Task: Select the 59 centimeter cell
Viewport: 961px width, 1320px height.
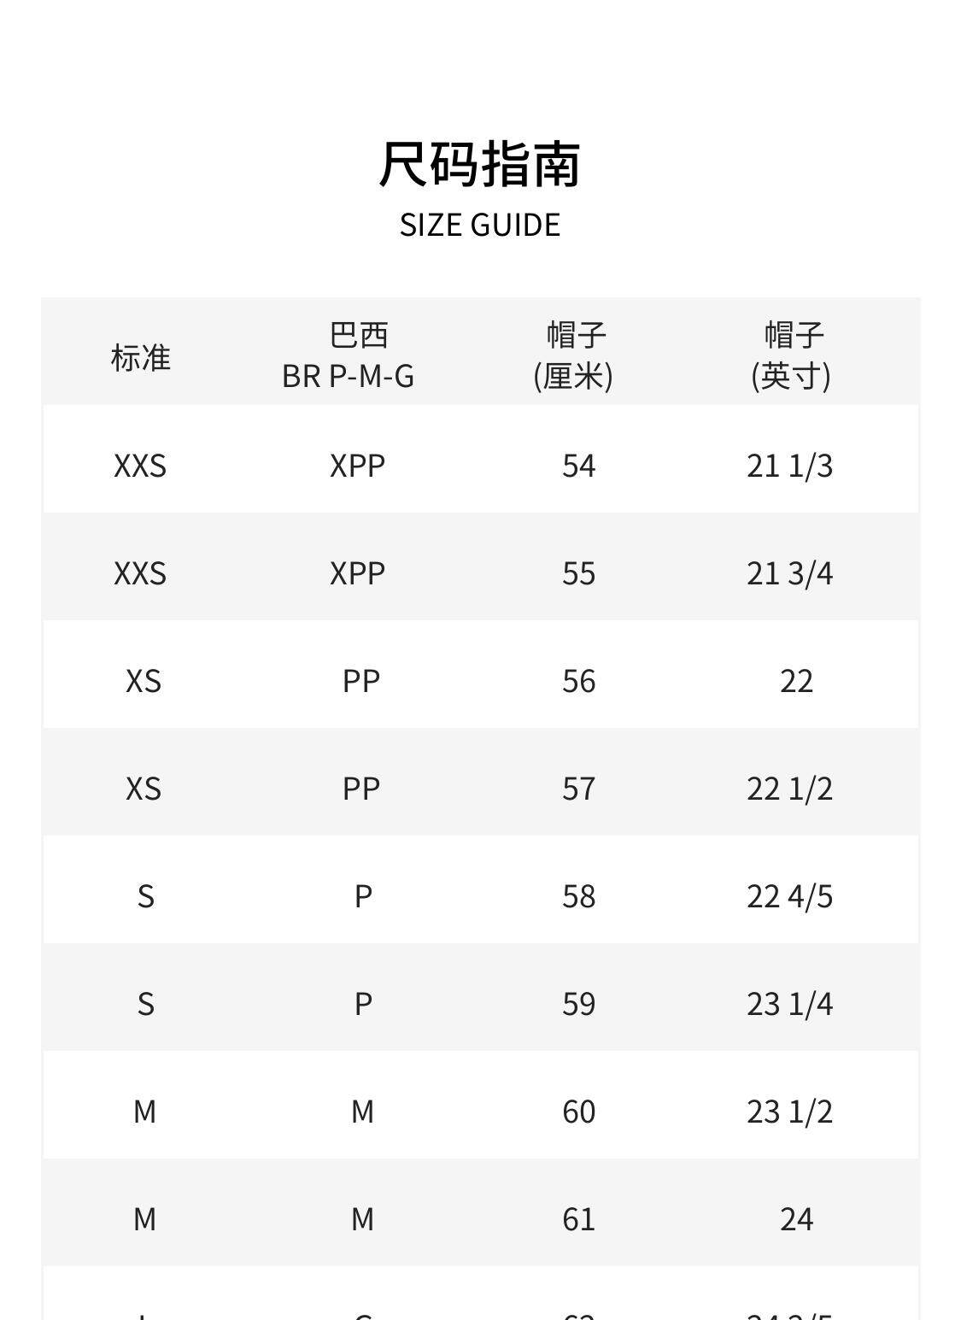Action: click(x=578, y=1004)
